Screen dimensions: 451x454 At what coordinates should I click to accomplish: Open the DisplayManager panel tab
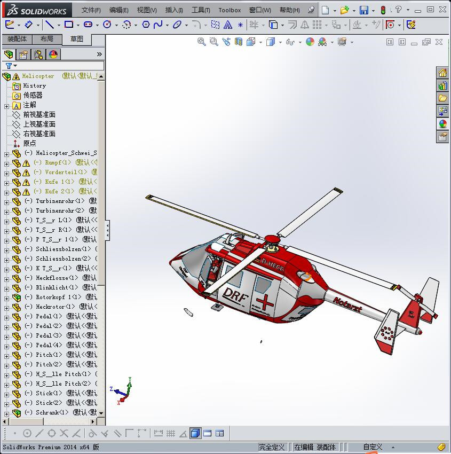pyautogui.click(x=53, y=54)
